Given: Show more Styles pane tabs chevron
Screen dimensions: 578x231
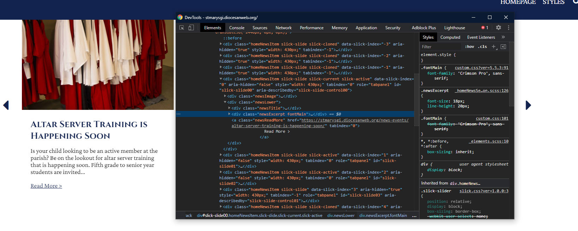Looking at the screenshot, I should 503,37.
